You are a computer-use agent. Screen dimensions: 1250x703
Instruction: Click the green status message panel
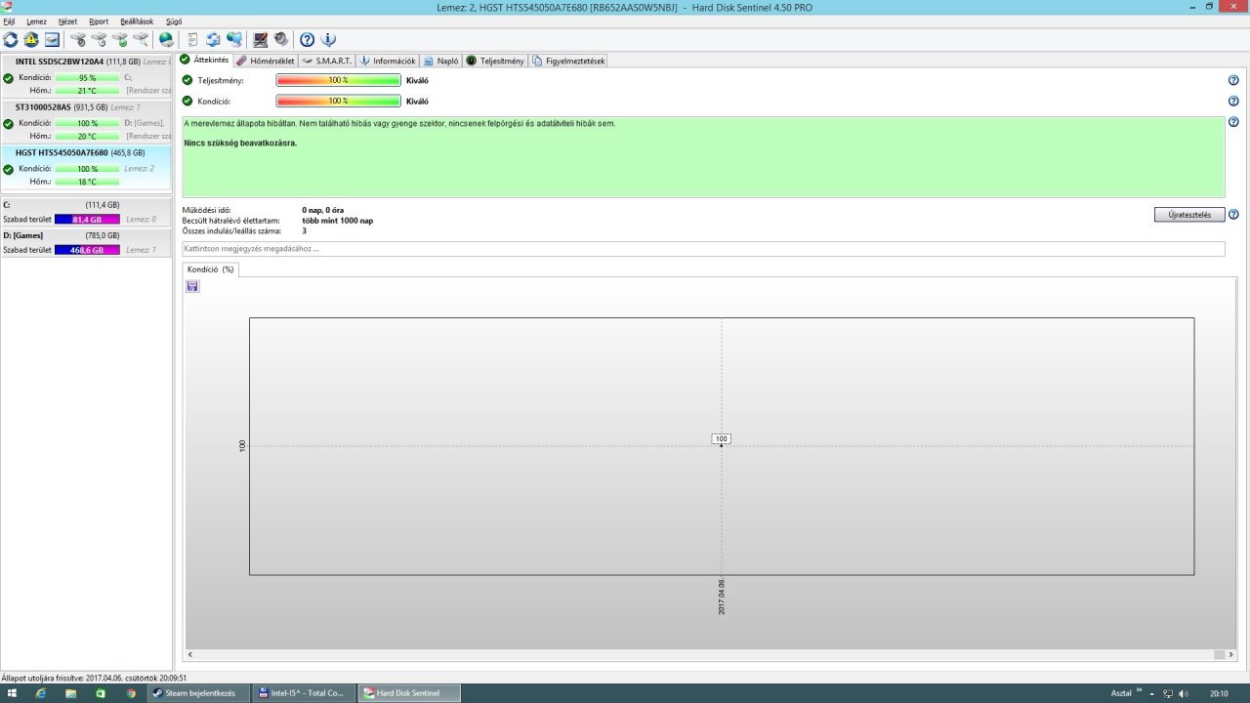tap(703, 157)
